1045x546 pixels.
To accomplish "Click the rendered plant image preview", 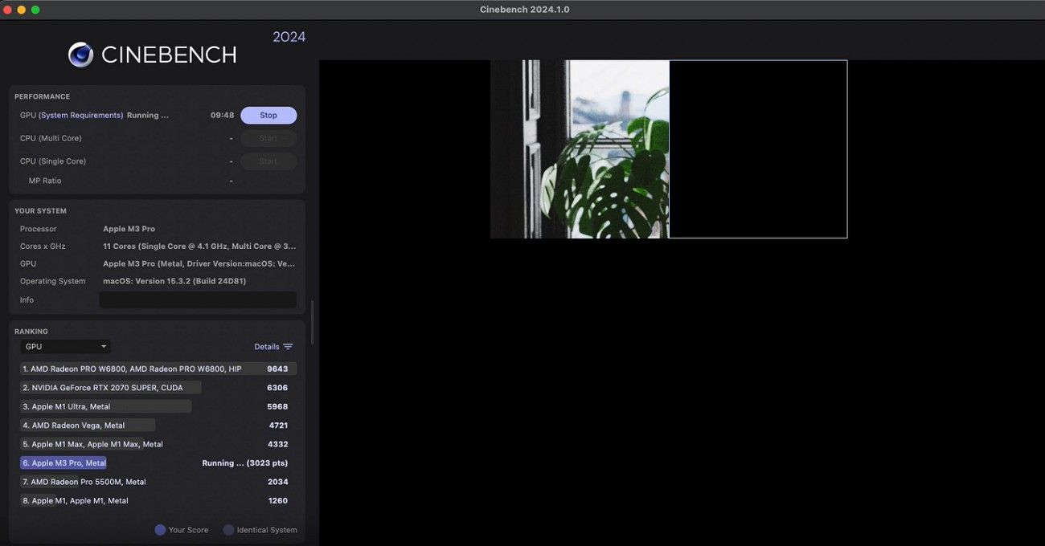I will [x=580, y=149].
